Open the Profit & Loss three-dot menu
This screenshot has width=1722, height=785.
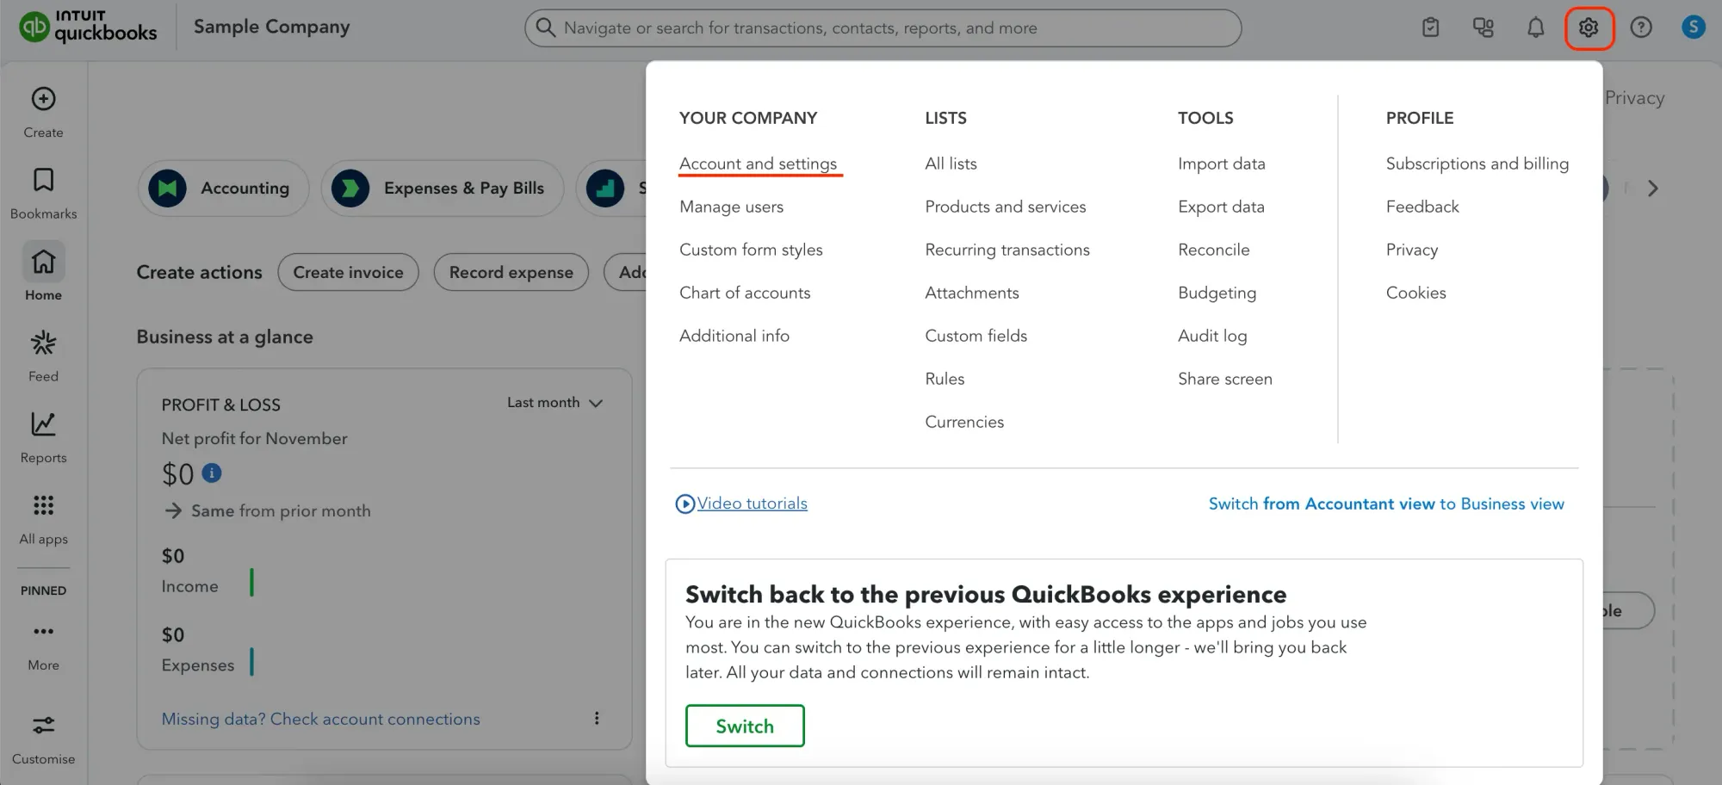tap(597, 717)
